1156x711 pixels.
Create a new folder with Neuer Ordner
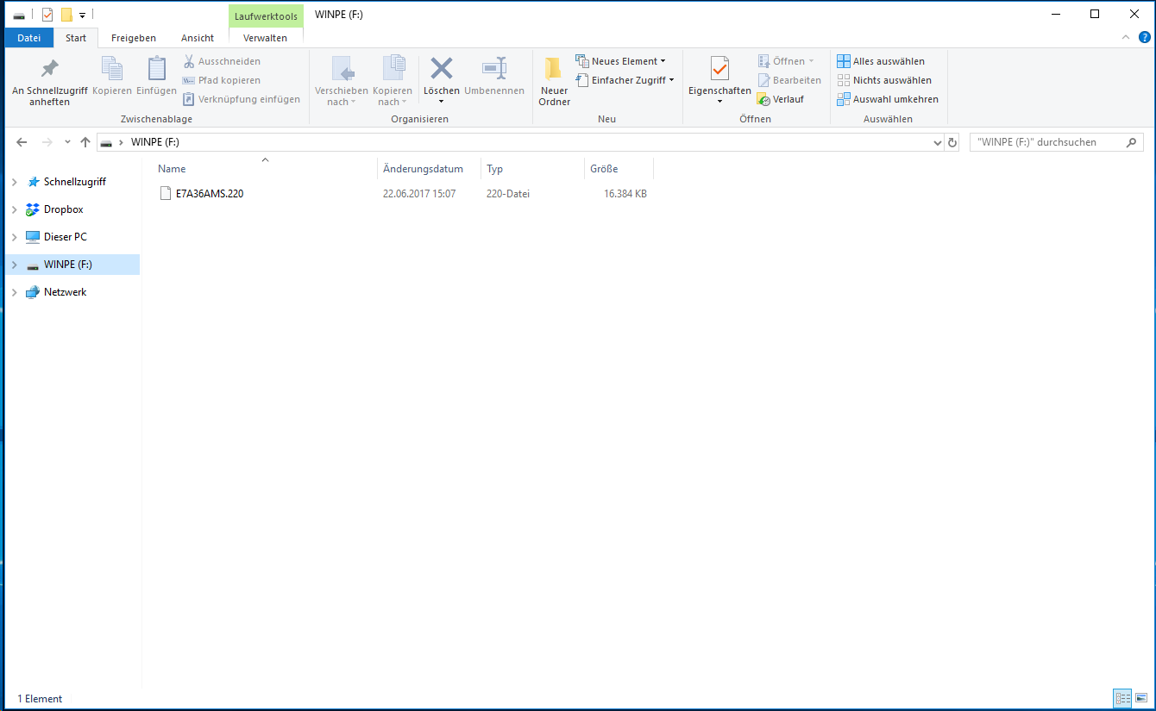(x=555, y=82)
